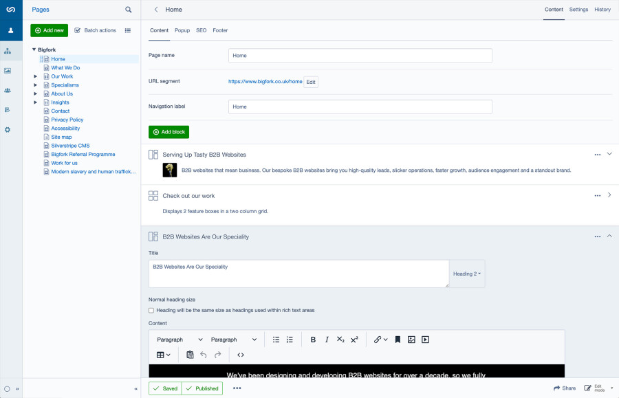Viewport: 619px width, 398px height.
Task: Toggle Batch actions in Pages panel
Action: tap(95, 30)
